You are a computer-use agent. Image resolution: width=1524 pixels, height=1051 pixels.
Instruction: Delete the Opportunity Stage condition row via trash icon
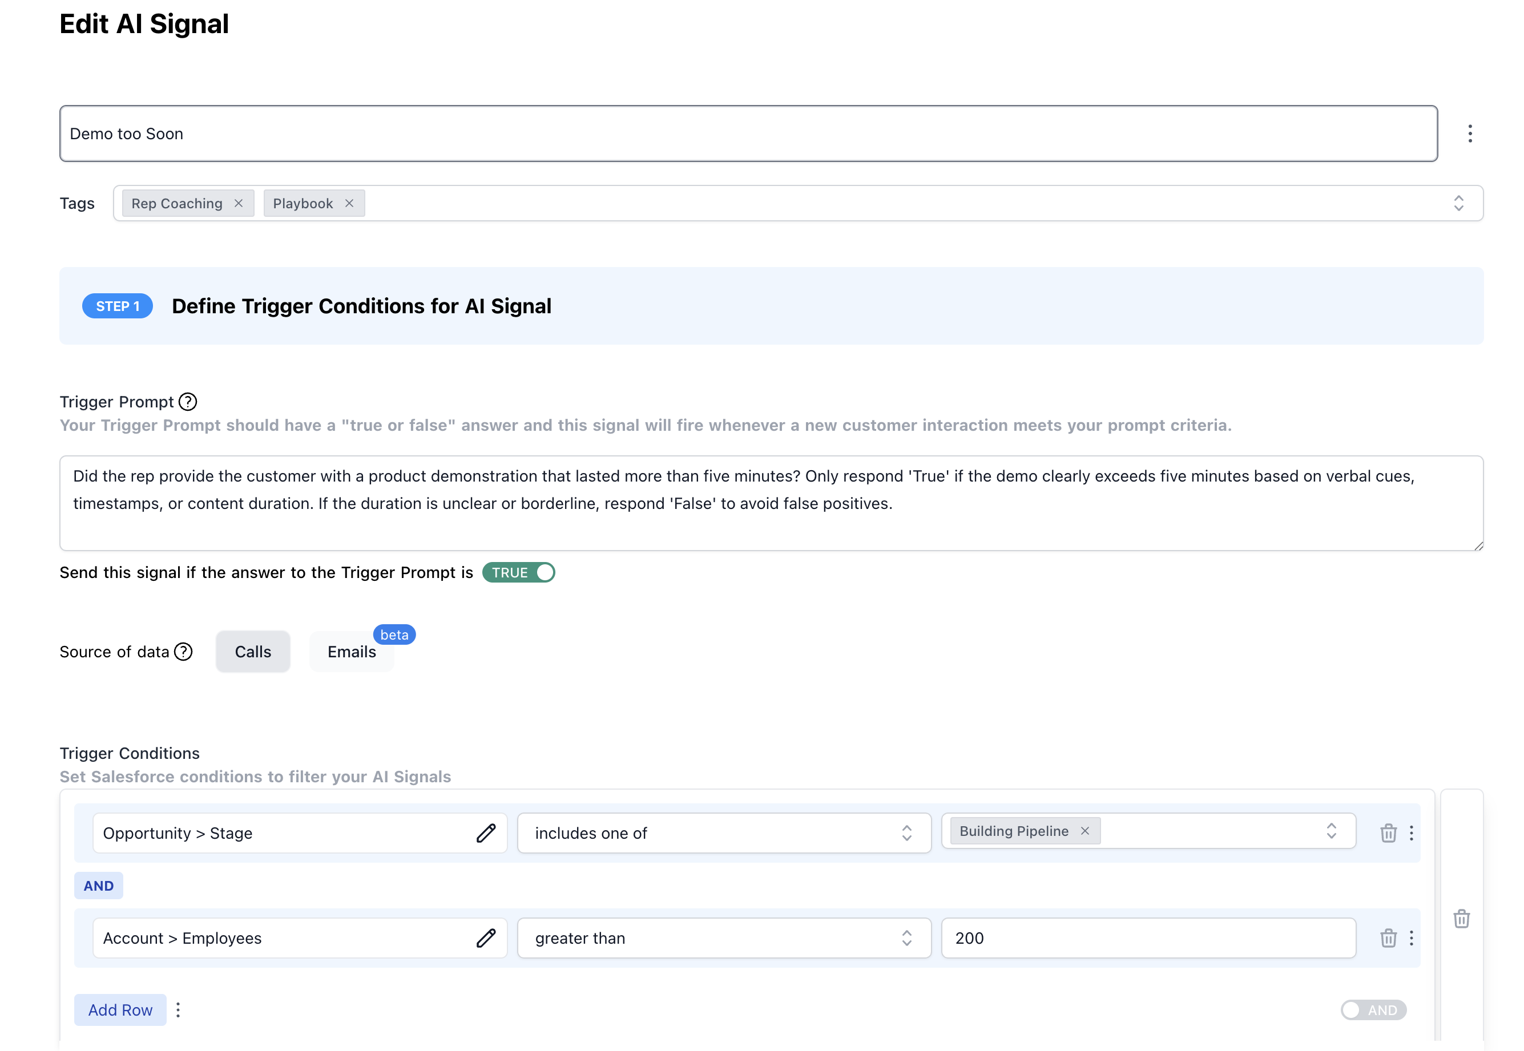coord(1389,832)
